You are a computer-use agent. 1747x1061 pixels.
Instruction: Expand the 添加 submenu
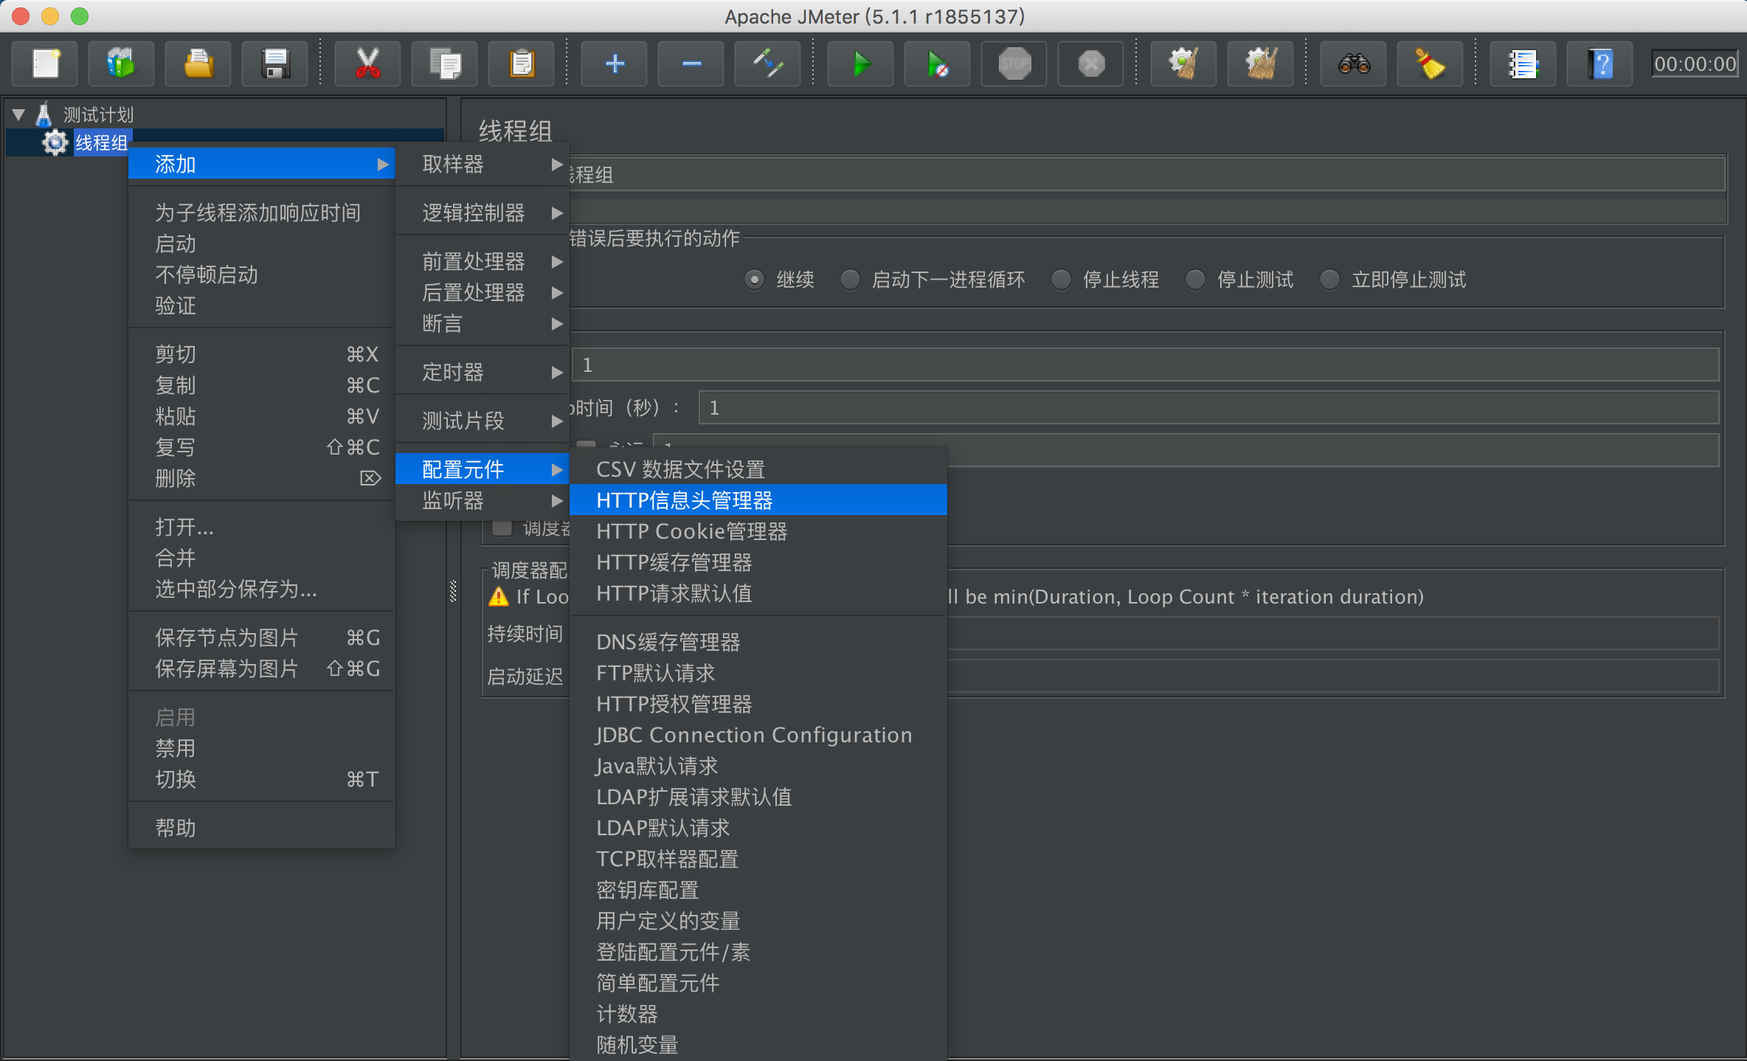pyautogui.click(x=262, y=164)
